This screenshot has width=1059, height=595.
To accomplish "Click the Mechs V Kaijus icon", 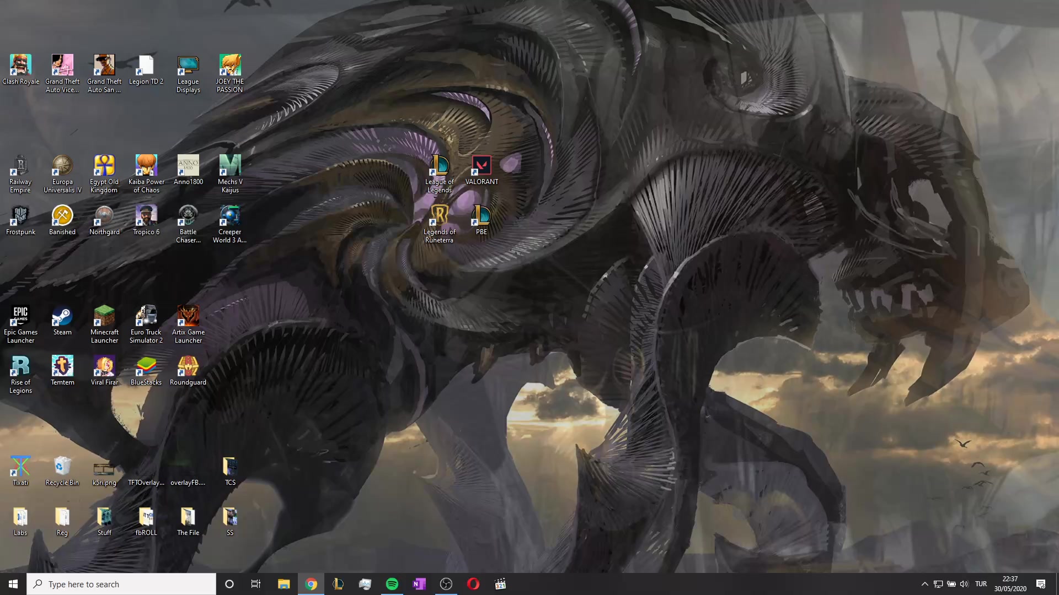I will point(230,174).
